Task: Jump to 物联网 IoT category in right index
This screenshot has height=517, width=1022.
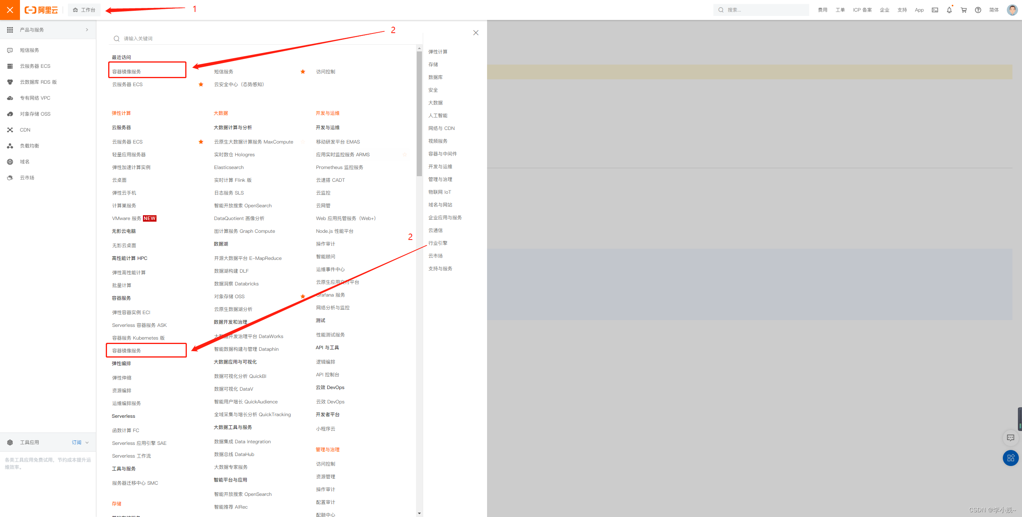Action: click(x=440, y=192)
